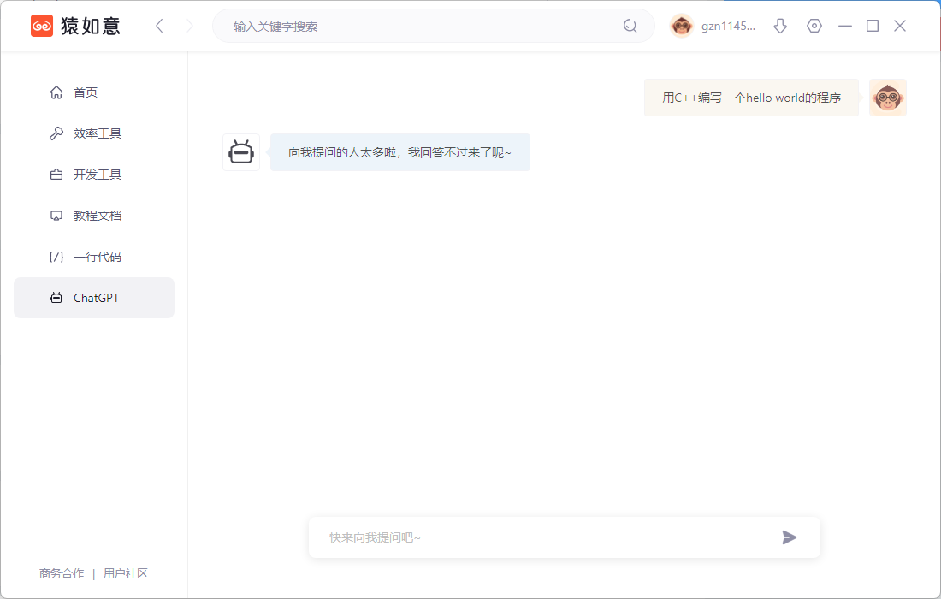Click username gzn1145... in header
Viewport: 941px width, 599px height.
(729, 26)
